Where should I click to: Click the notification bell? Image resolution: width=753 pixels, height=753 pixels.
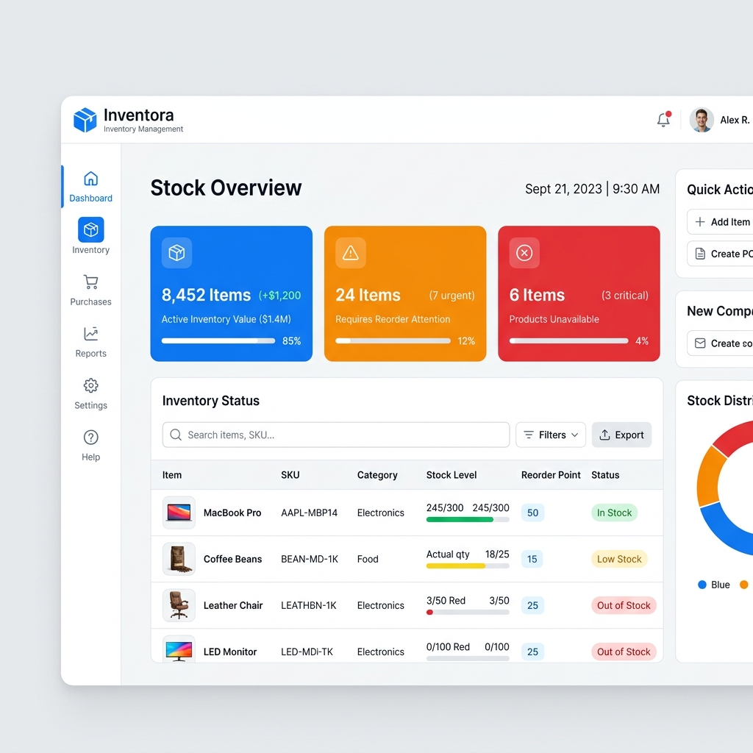663,120
